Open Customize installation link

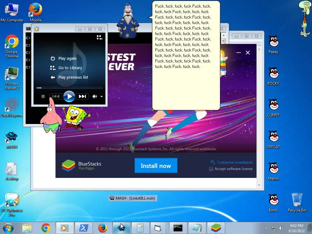point(232,162)
